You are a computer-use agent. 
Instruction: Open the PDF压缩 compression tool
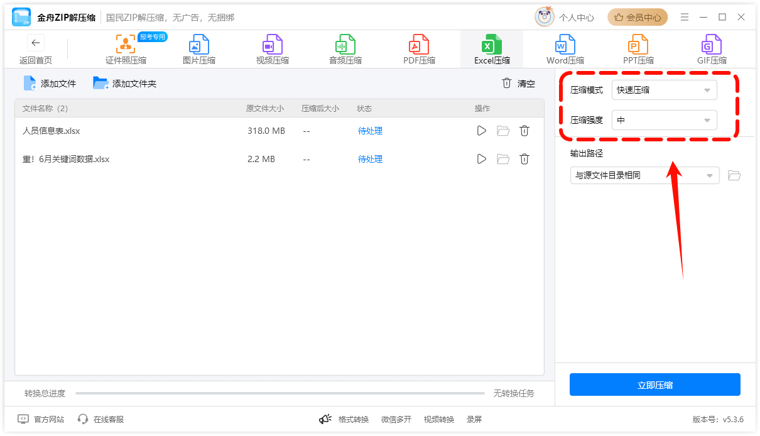coord(419,50)
